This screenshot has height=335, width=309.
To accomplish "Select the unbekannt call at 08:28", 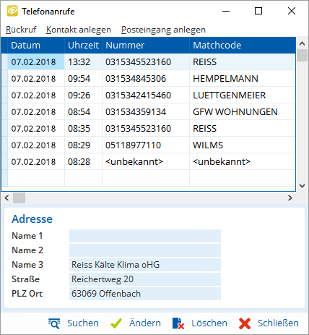I will (148, 162).
